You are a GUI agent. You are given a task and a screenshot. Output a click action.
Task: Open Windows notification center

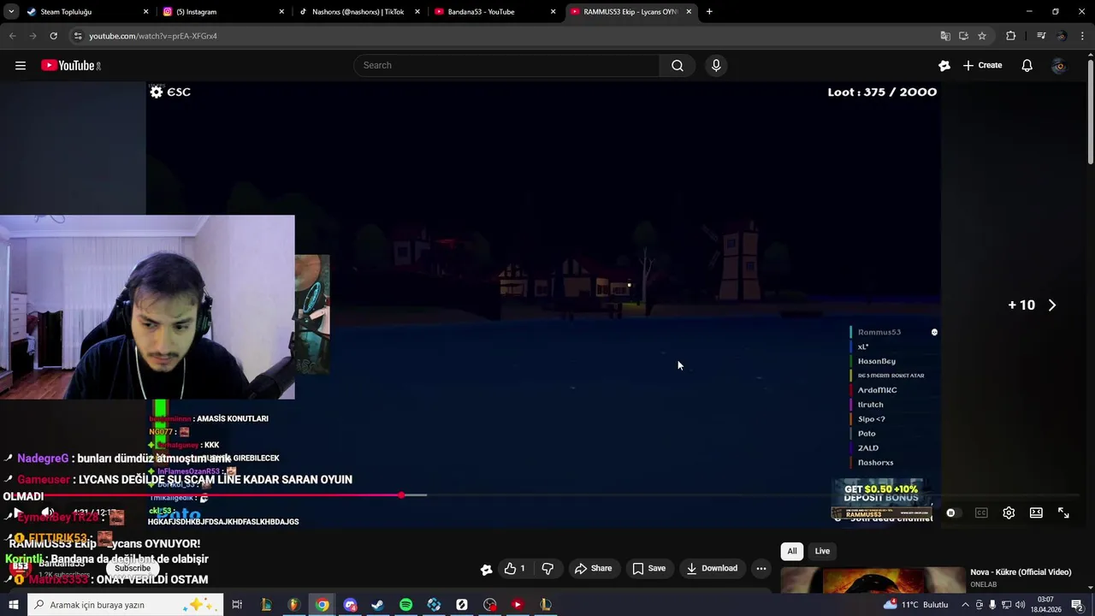coord(1077,605)
